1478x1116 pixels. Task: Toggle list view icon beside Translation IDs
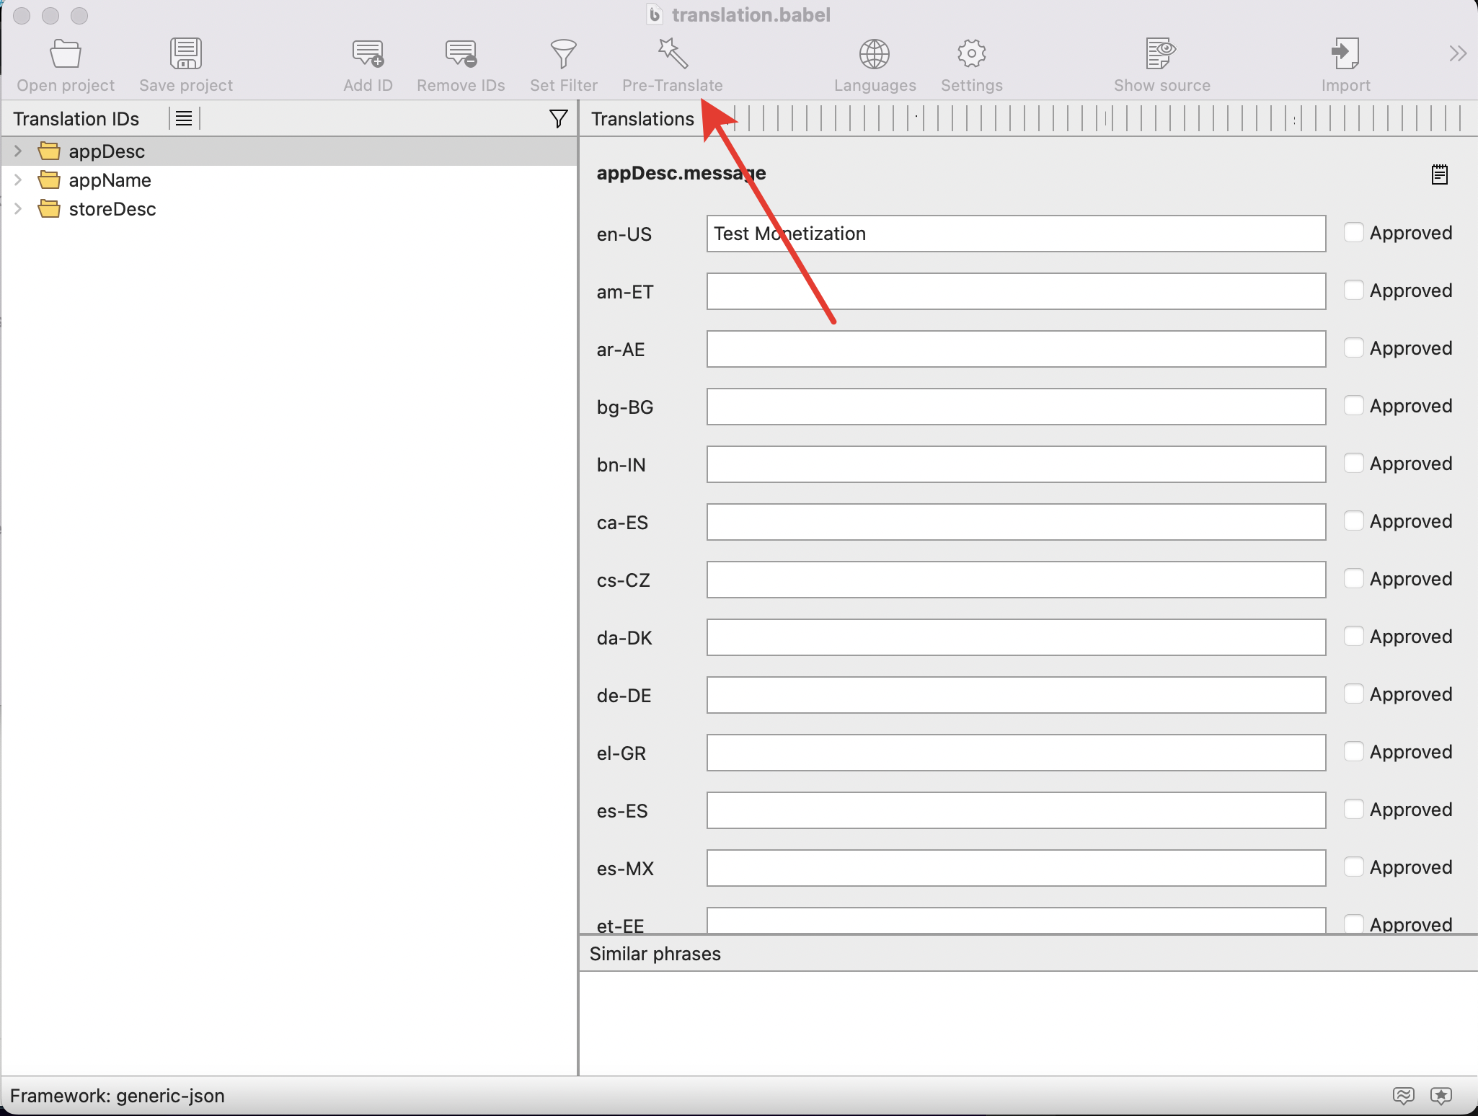point(184,118)
